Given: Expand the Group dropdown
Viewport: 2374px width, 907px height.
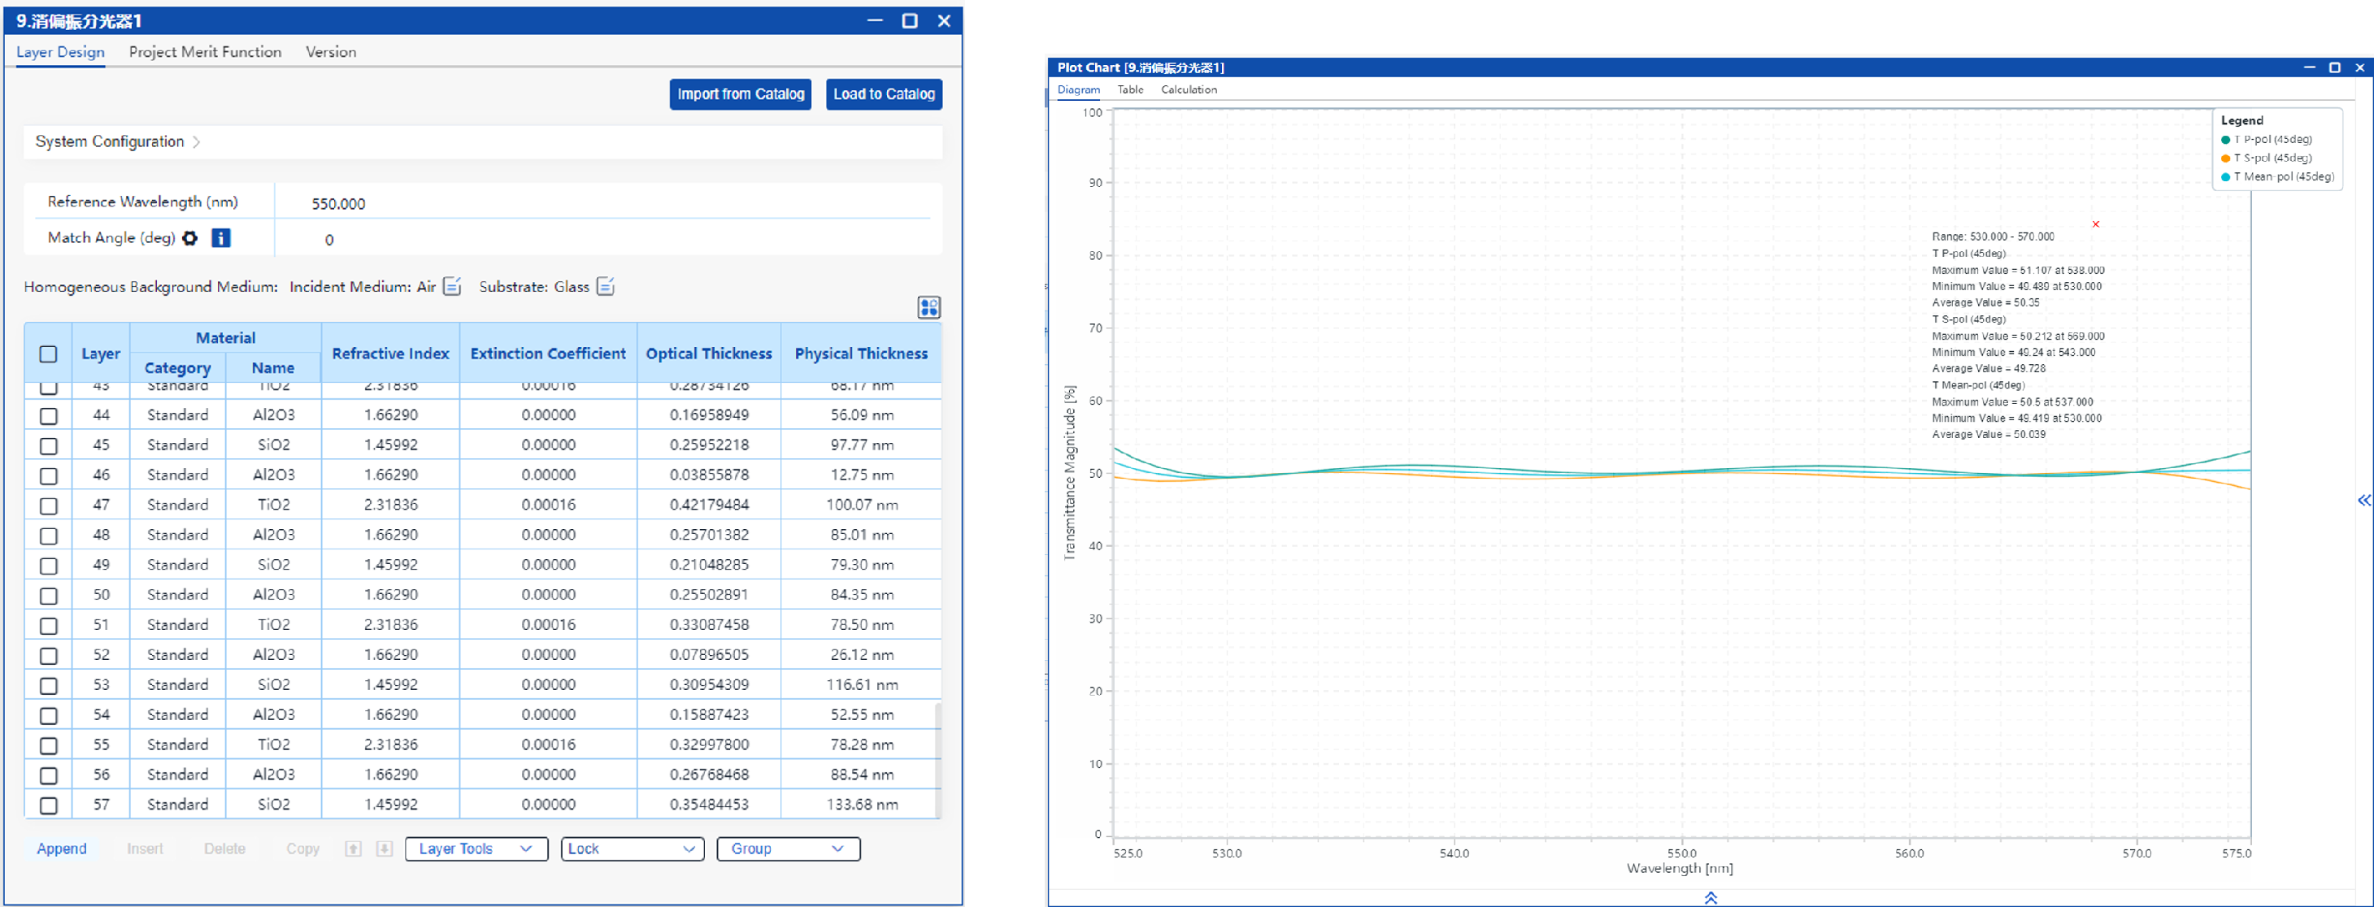Looking at the screenshot, I should [x=788, y=849].
